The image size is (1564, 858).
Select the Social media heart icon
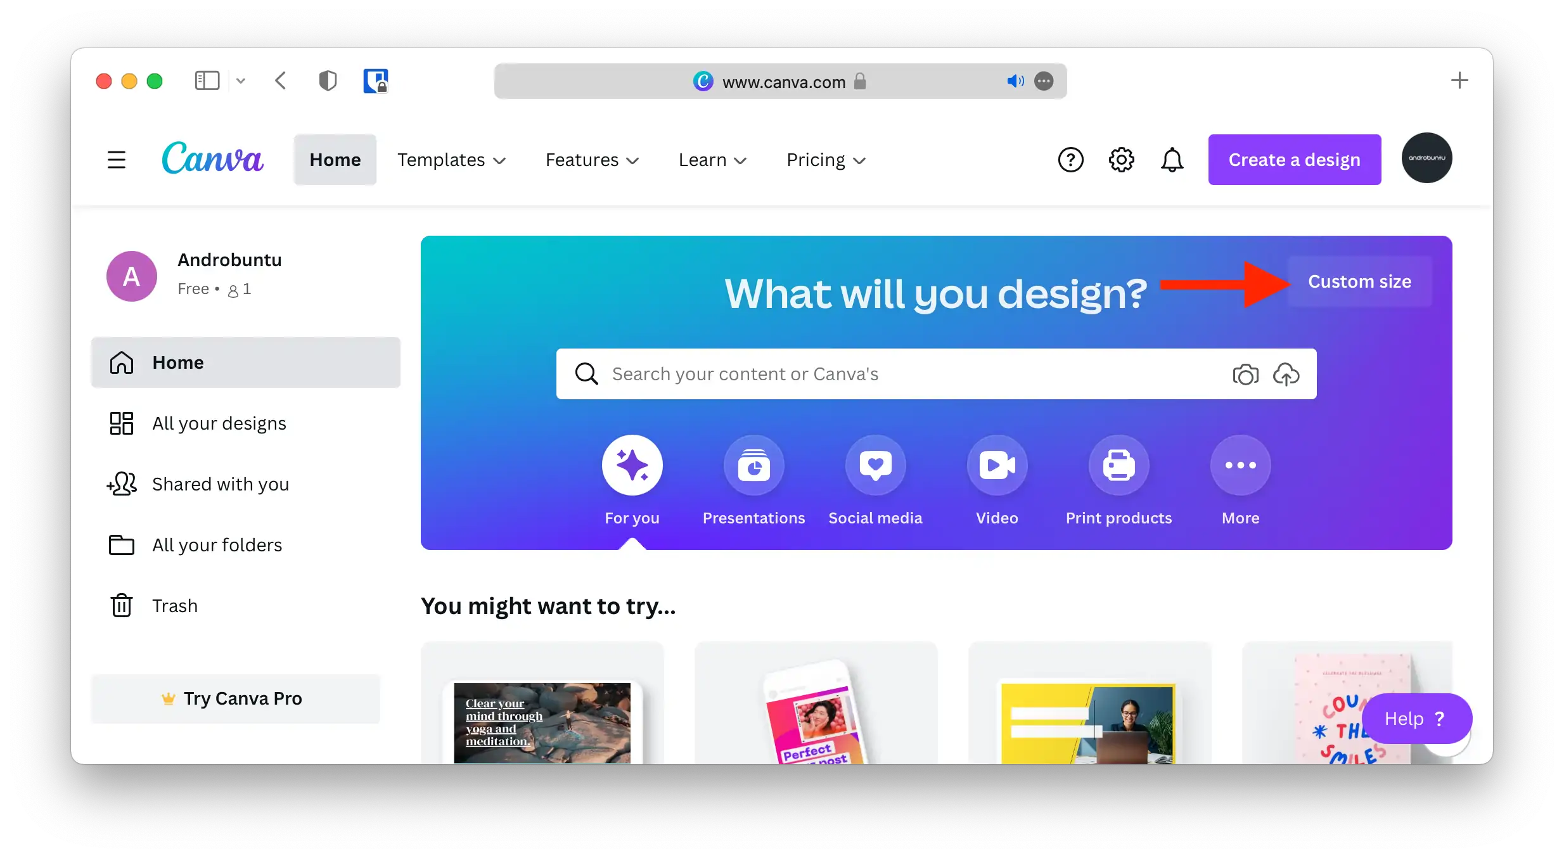click(875, 466)
